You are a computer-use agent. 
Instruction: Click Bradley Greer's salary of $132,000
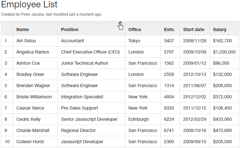(x=222, y=74)
